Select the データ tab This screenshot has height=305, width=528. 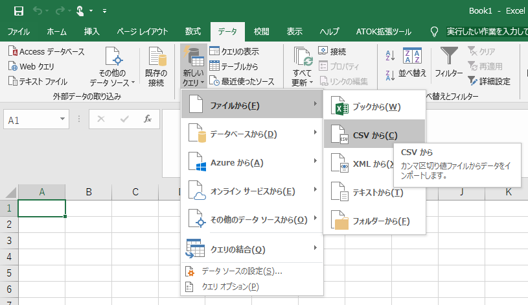tap(227, 32)
